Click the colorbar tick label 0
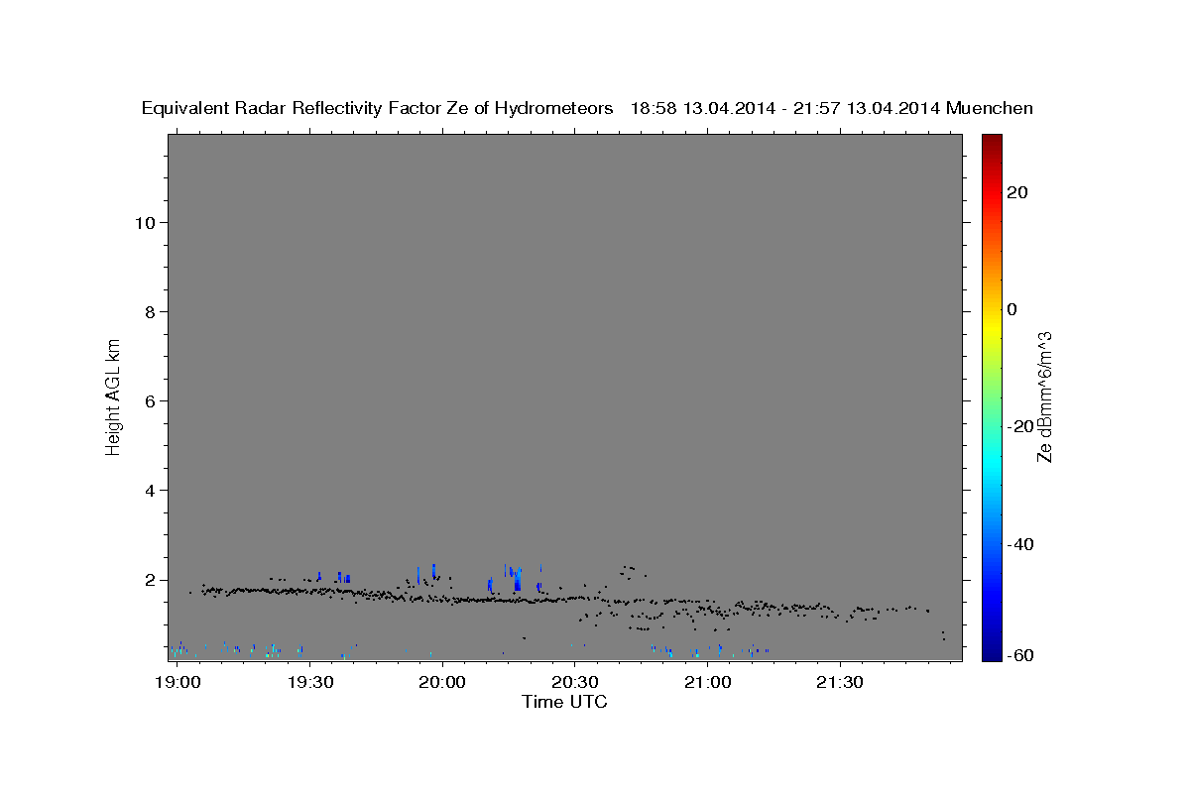This screenshot has height=793, width=1190. [x=1012, y=309]
